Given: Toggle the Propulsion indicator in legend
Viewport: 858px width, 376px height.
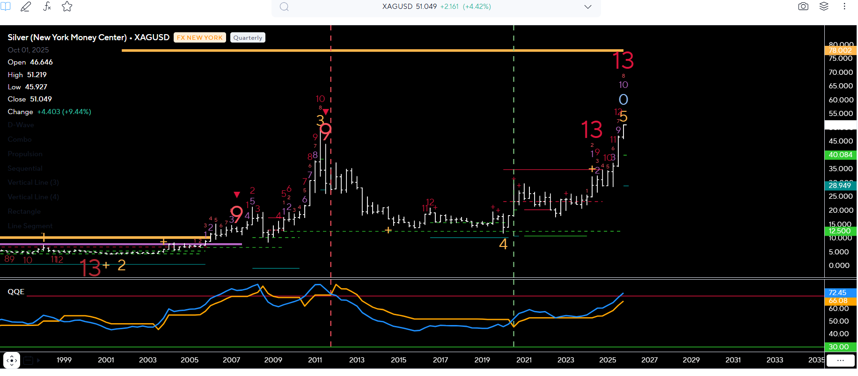Looking at the screenshot, I should [x=25, y=154].
